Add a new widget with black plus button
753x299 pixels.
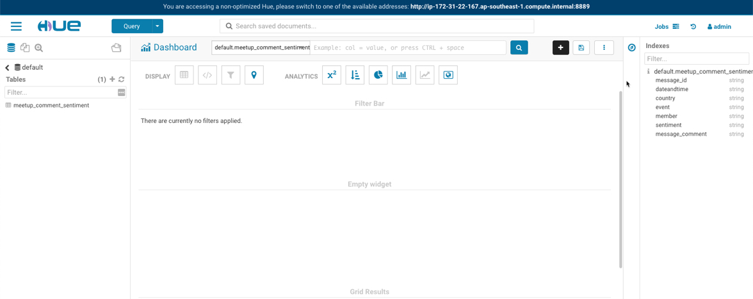coord(560,47)
